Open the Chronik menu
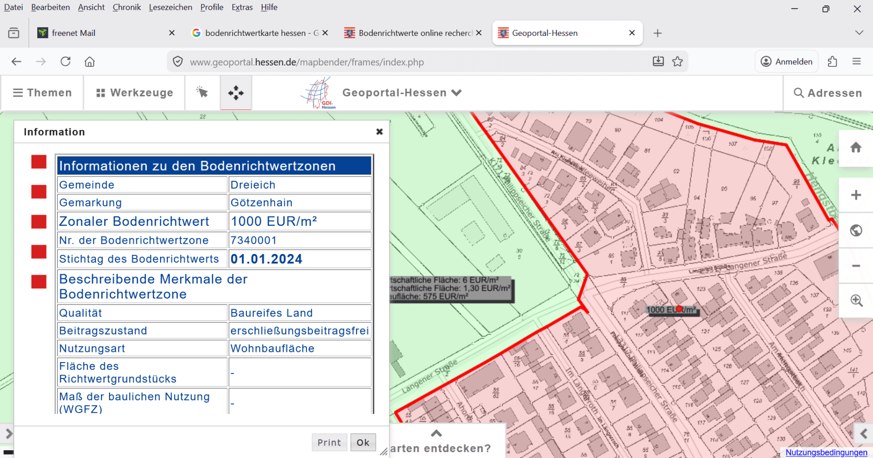Image resolution: width=873 pixels, height=458 pixels. (127, 7)
